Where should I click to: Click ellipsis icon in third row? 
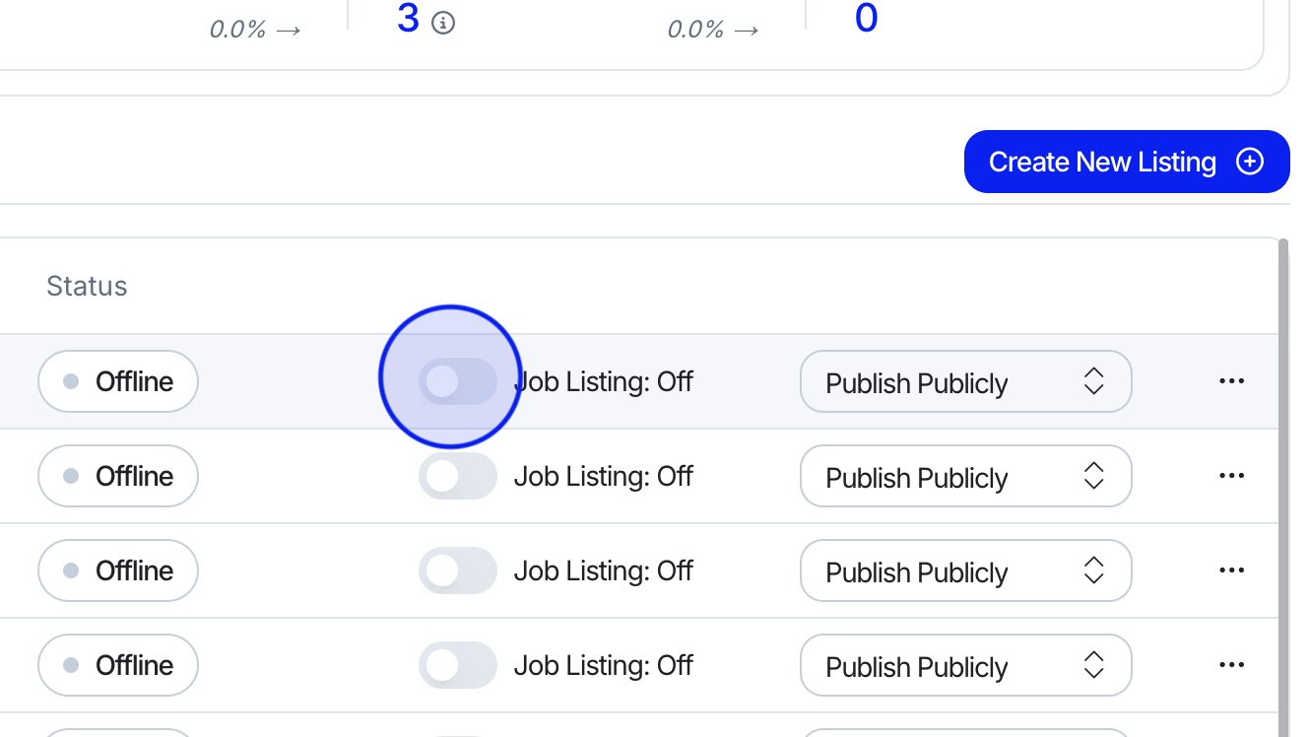coord(1231,570)
